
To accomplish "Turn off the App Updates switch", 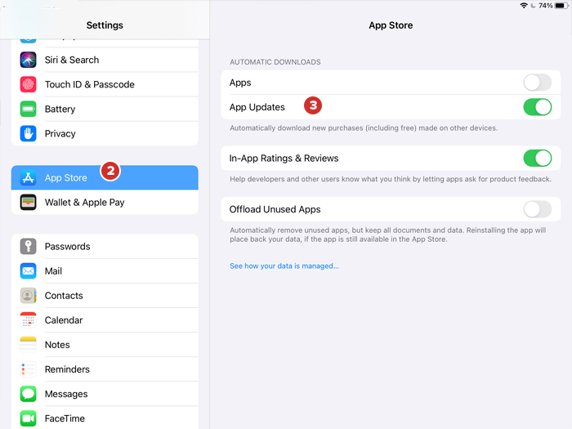I will pyautogui.click(x=537, y=107).
